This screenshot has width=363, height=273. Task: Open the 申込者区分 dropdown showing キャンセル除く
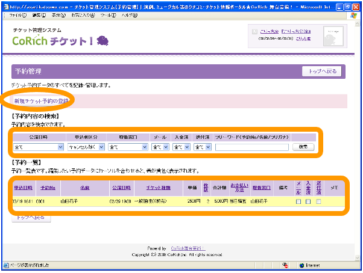[x=85, y=146]
